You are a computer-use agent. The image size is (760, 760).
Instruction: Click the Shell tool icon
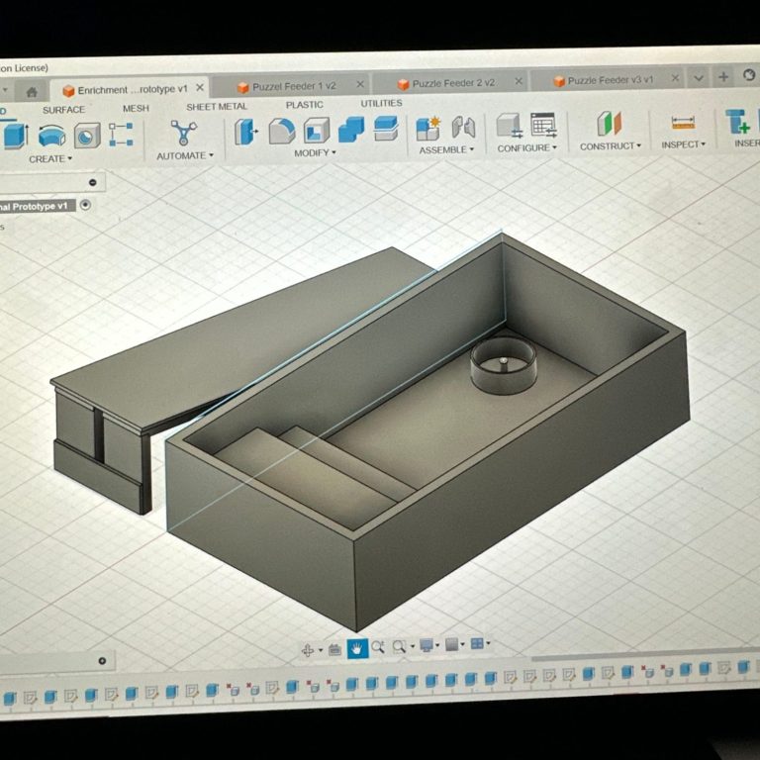[316, 130]
